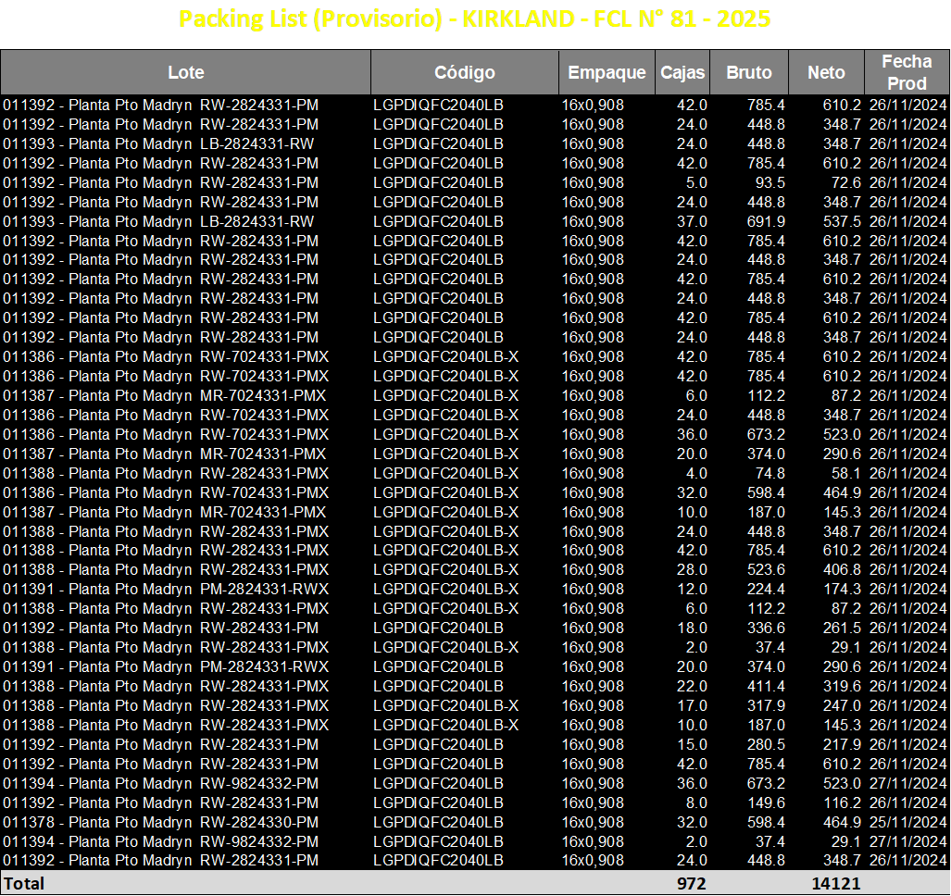Select the 25/11/2024 date cell
The width and height of the screenshot is (951, 896).
907,822
